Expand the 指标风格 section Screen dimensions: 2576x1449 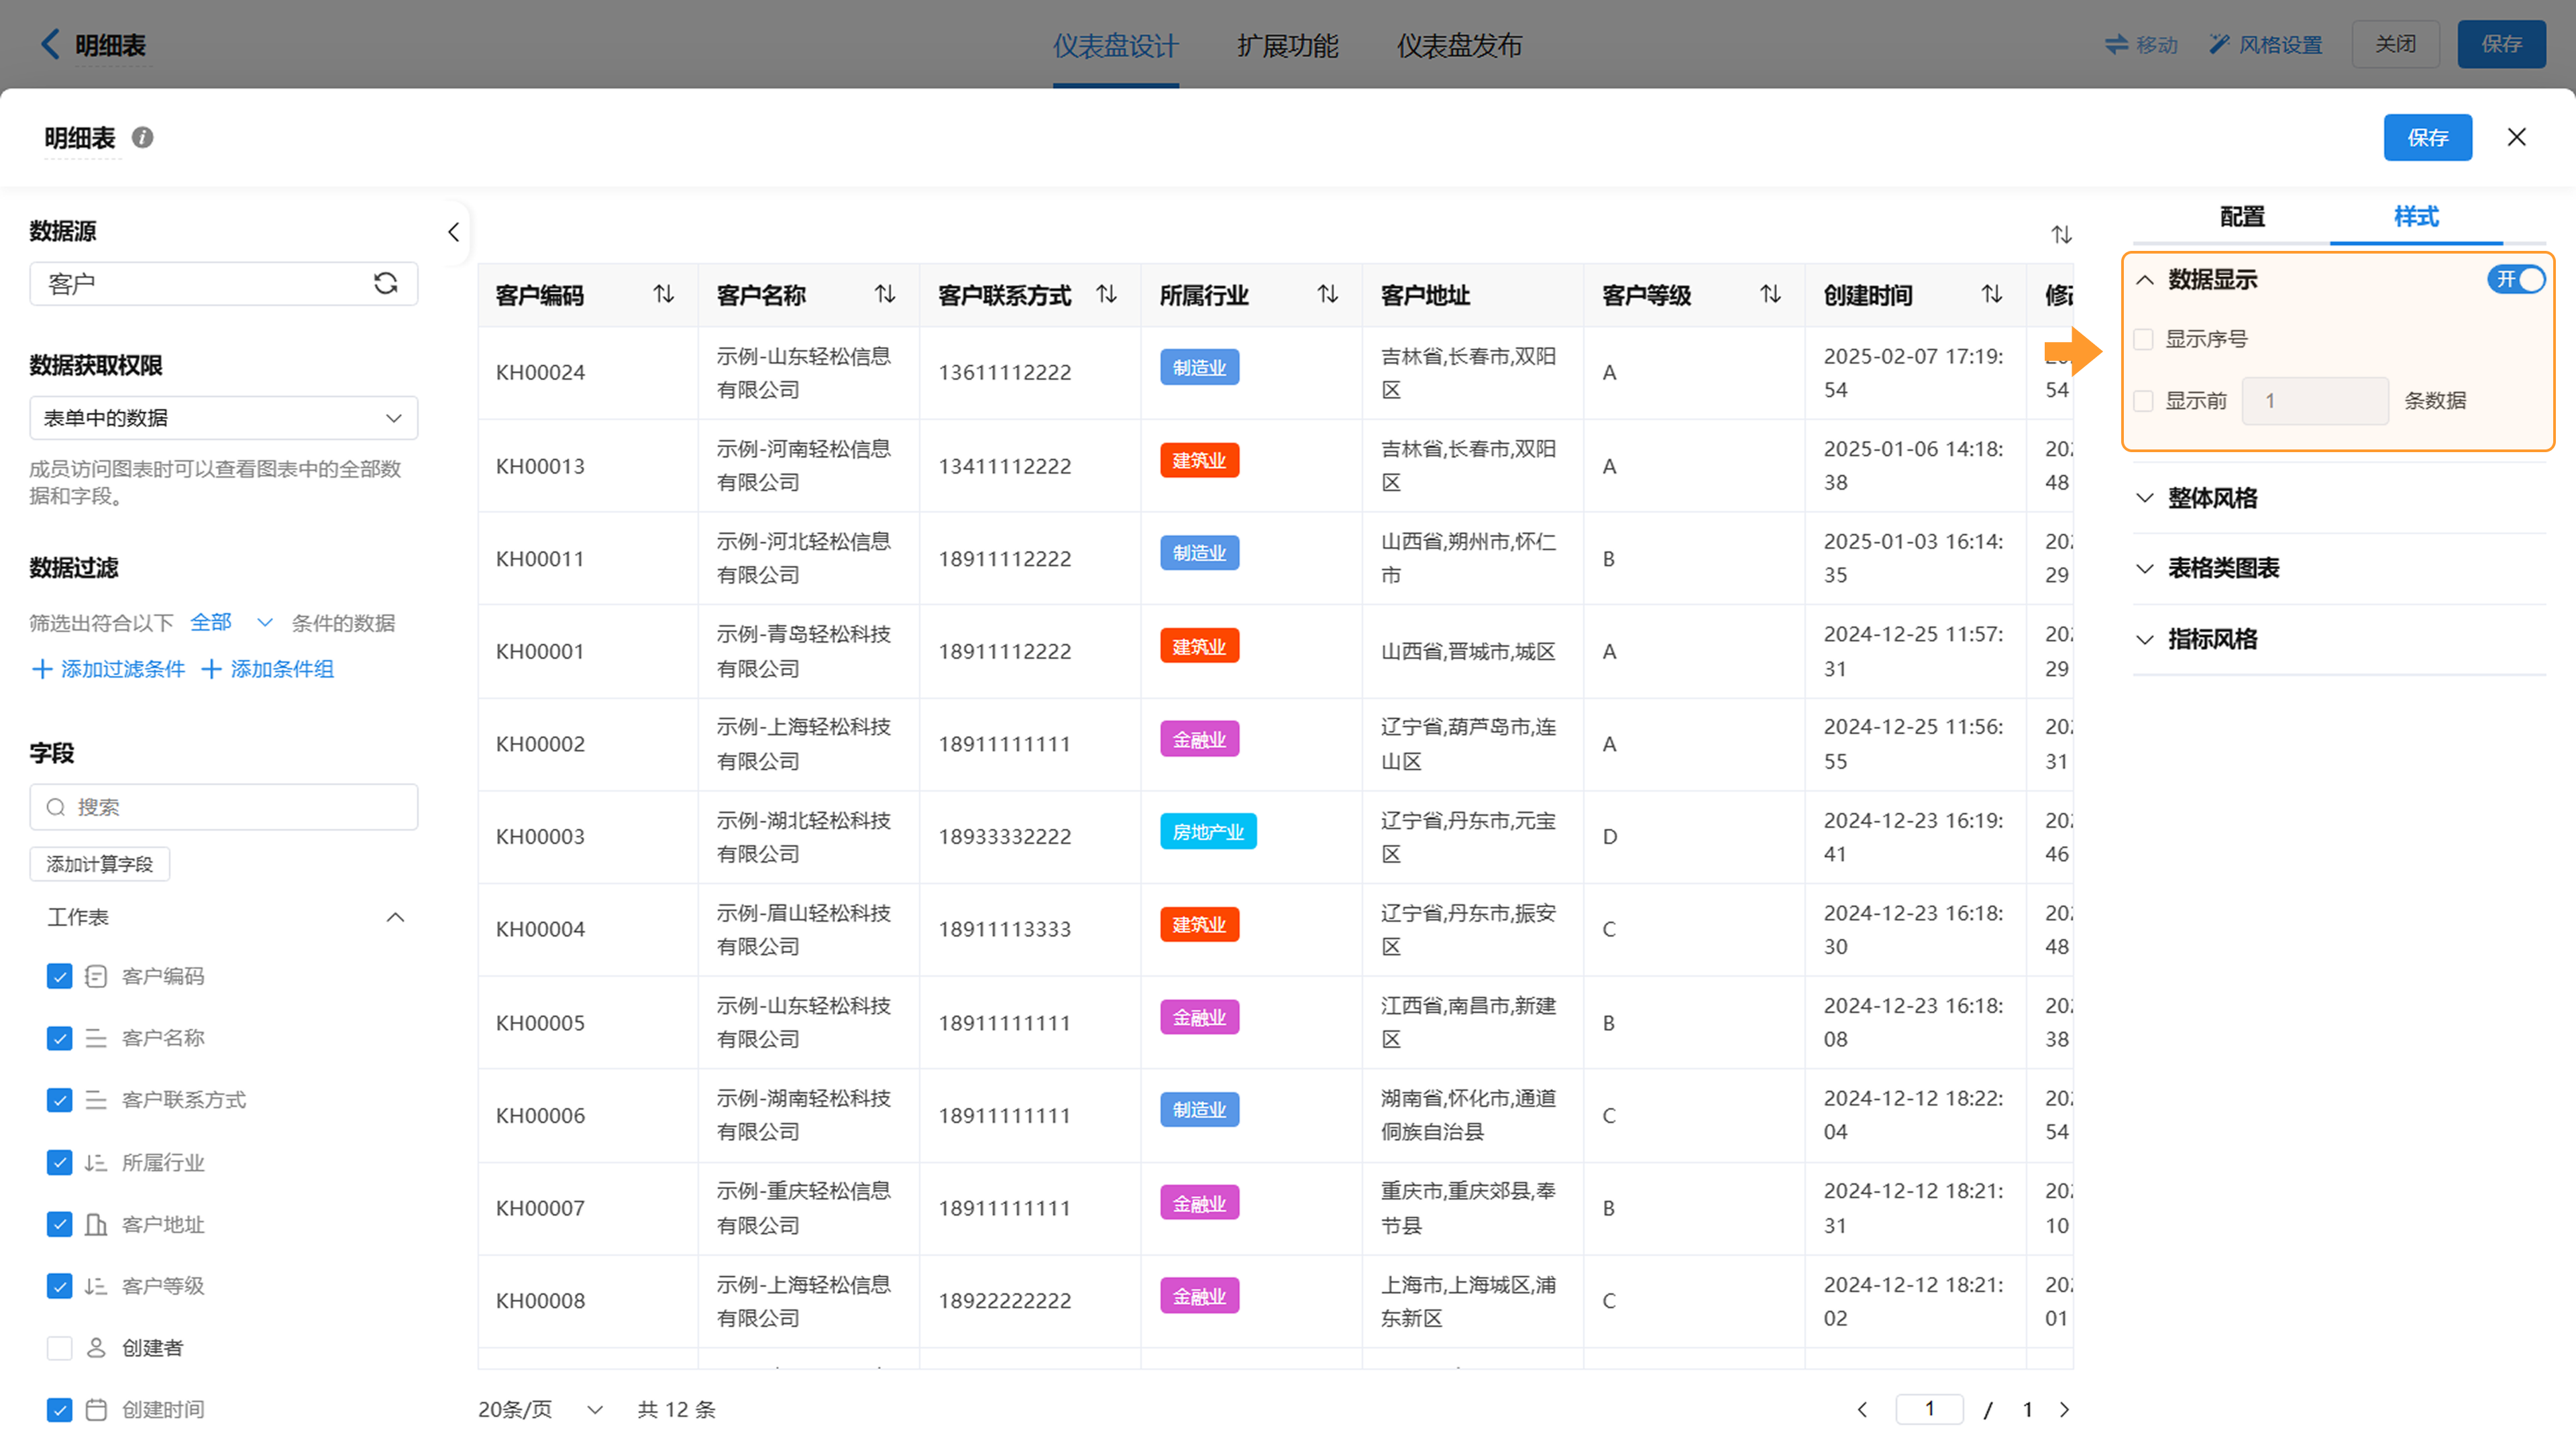pos(2144,639)
